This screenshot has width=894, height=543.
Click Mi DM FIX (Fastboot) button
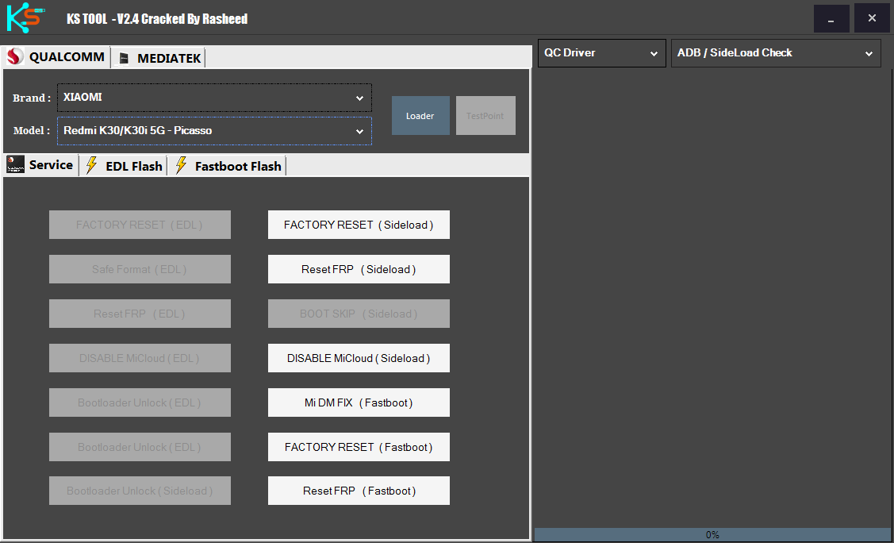click(x=359, y=402)
